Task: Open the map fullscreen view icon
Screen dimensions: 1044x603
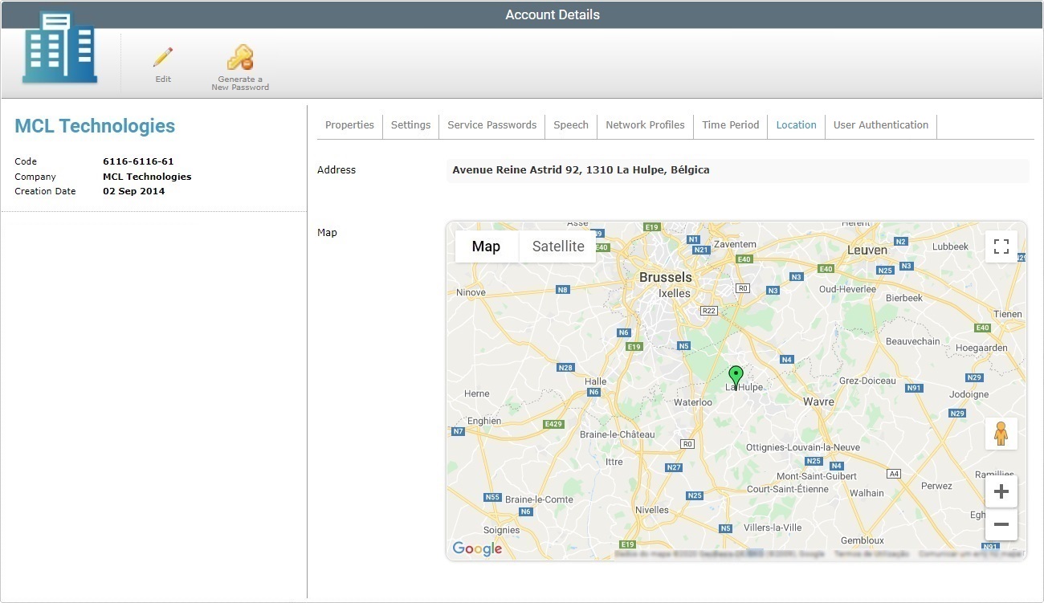Action: click(1001, 246)
